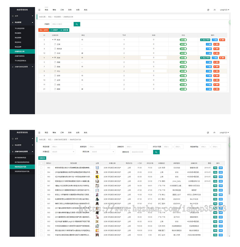
Task: Click blue view button for product 965
Action: 221,168
